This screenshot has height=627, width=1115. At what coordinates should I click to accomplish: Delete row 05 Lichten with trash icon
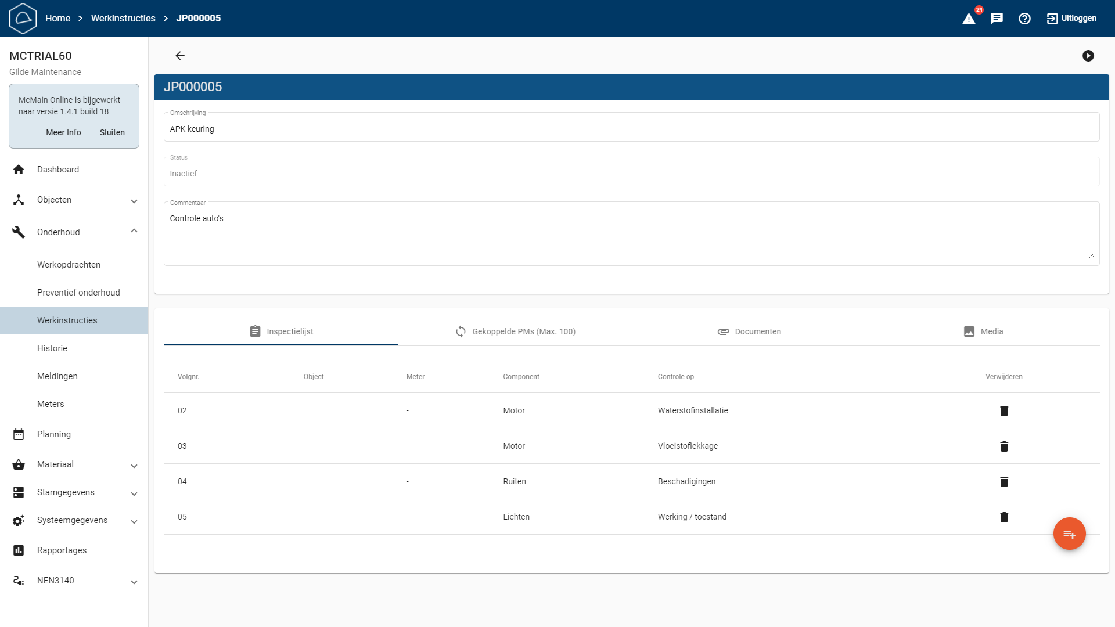pyautogui.click(x=1004, y=517)
